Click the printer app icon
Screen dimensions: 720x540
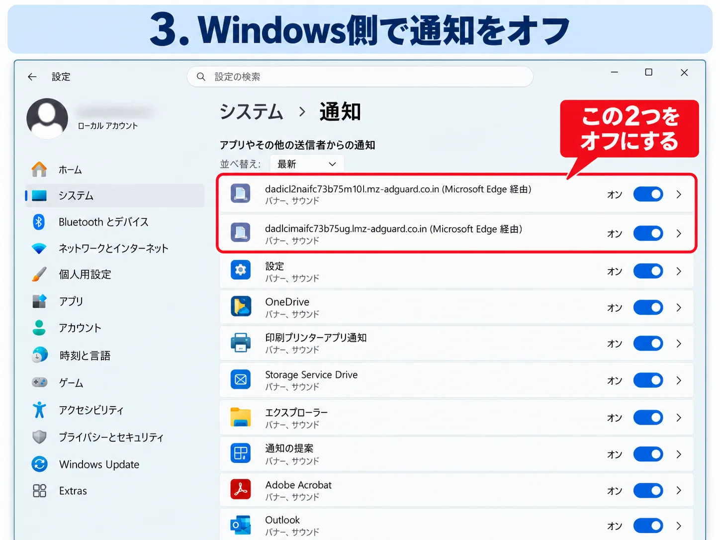coord(241,343)
